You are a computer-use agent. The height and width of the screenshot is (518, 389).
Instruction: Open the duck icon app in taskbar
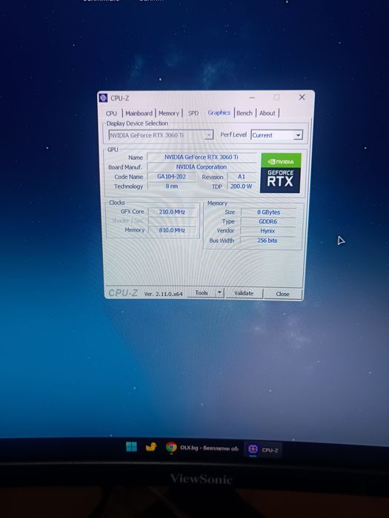tap(151, 447)
